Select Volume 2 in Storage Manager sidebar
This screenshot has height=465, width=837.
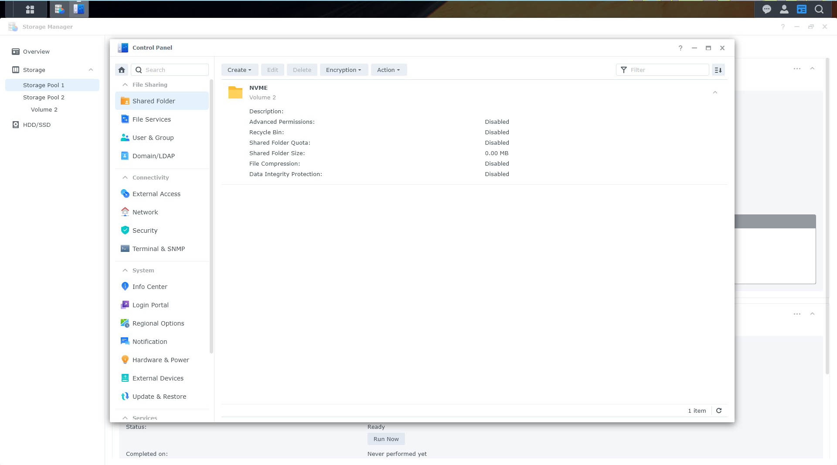click(x=52, y=109)
